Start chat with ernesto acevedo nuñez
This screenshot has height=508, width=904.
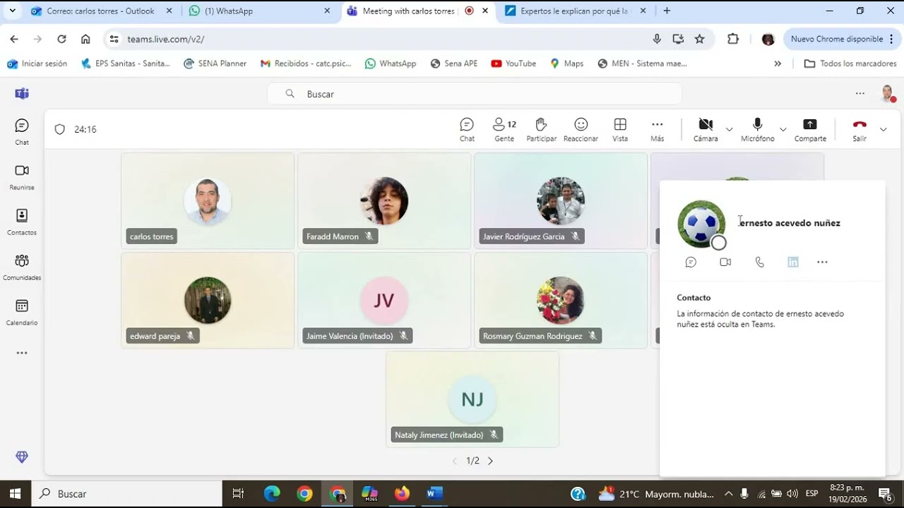tap(691, 262)
